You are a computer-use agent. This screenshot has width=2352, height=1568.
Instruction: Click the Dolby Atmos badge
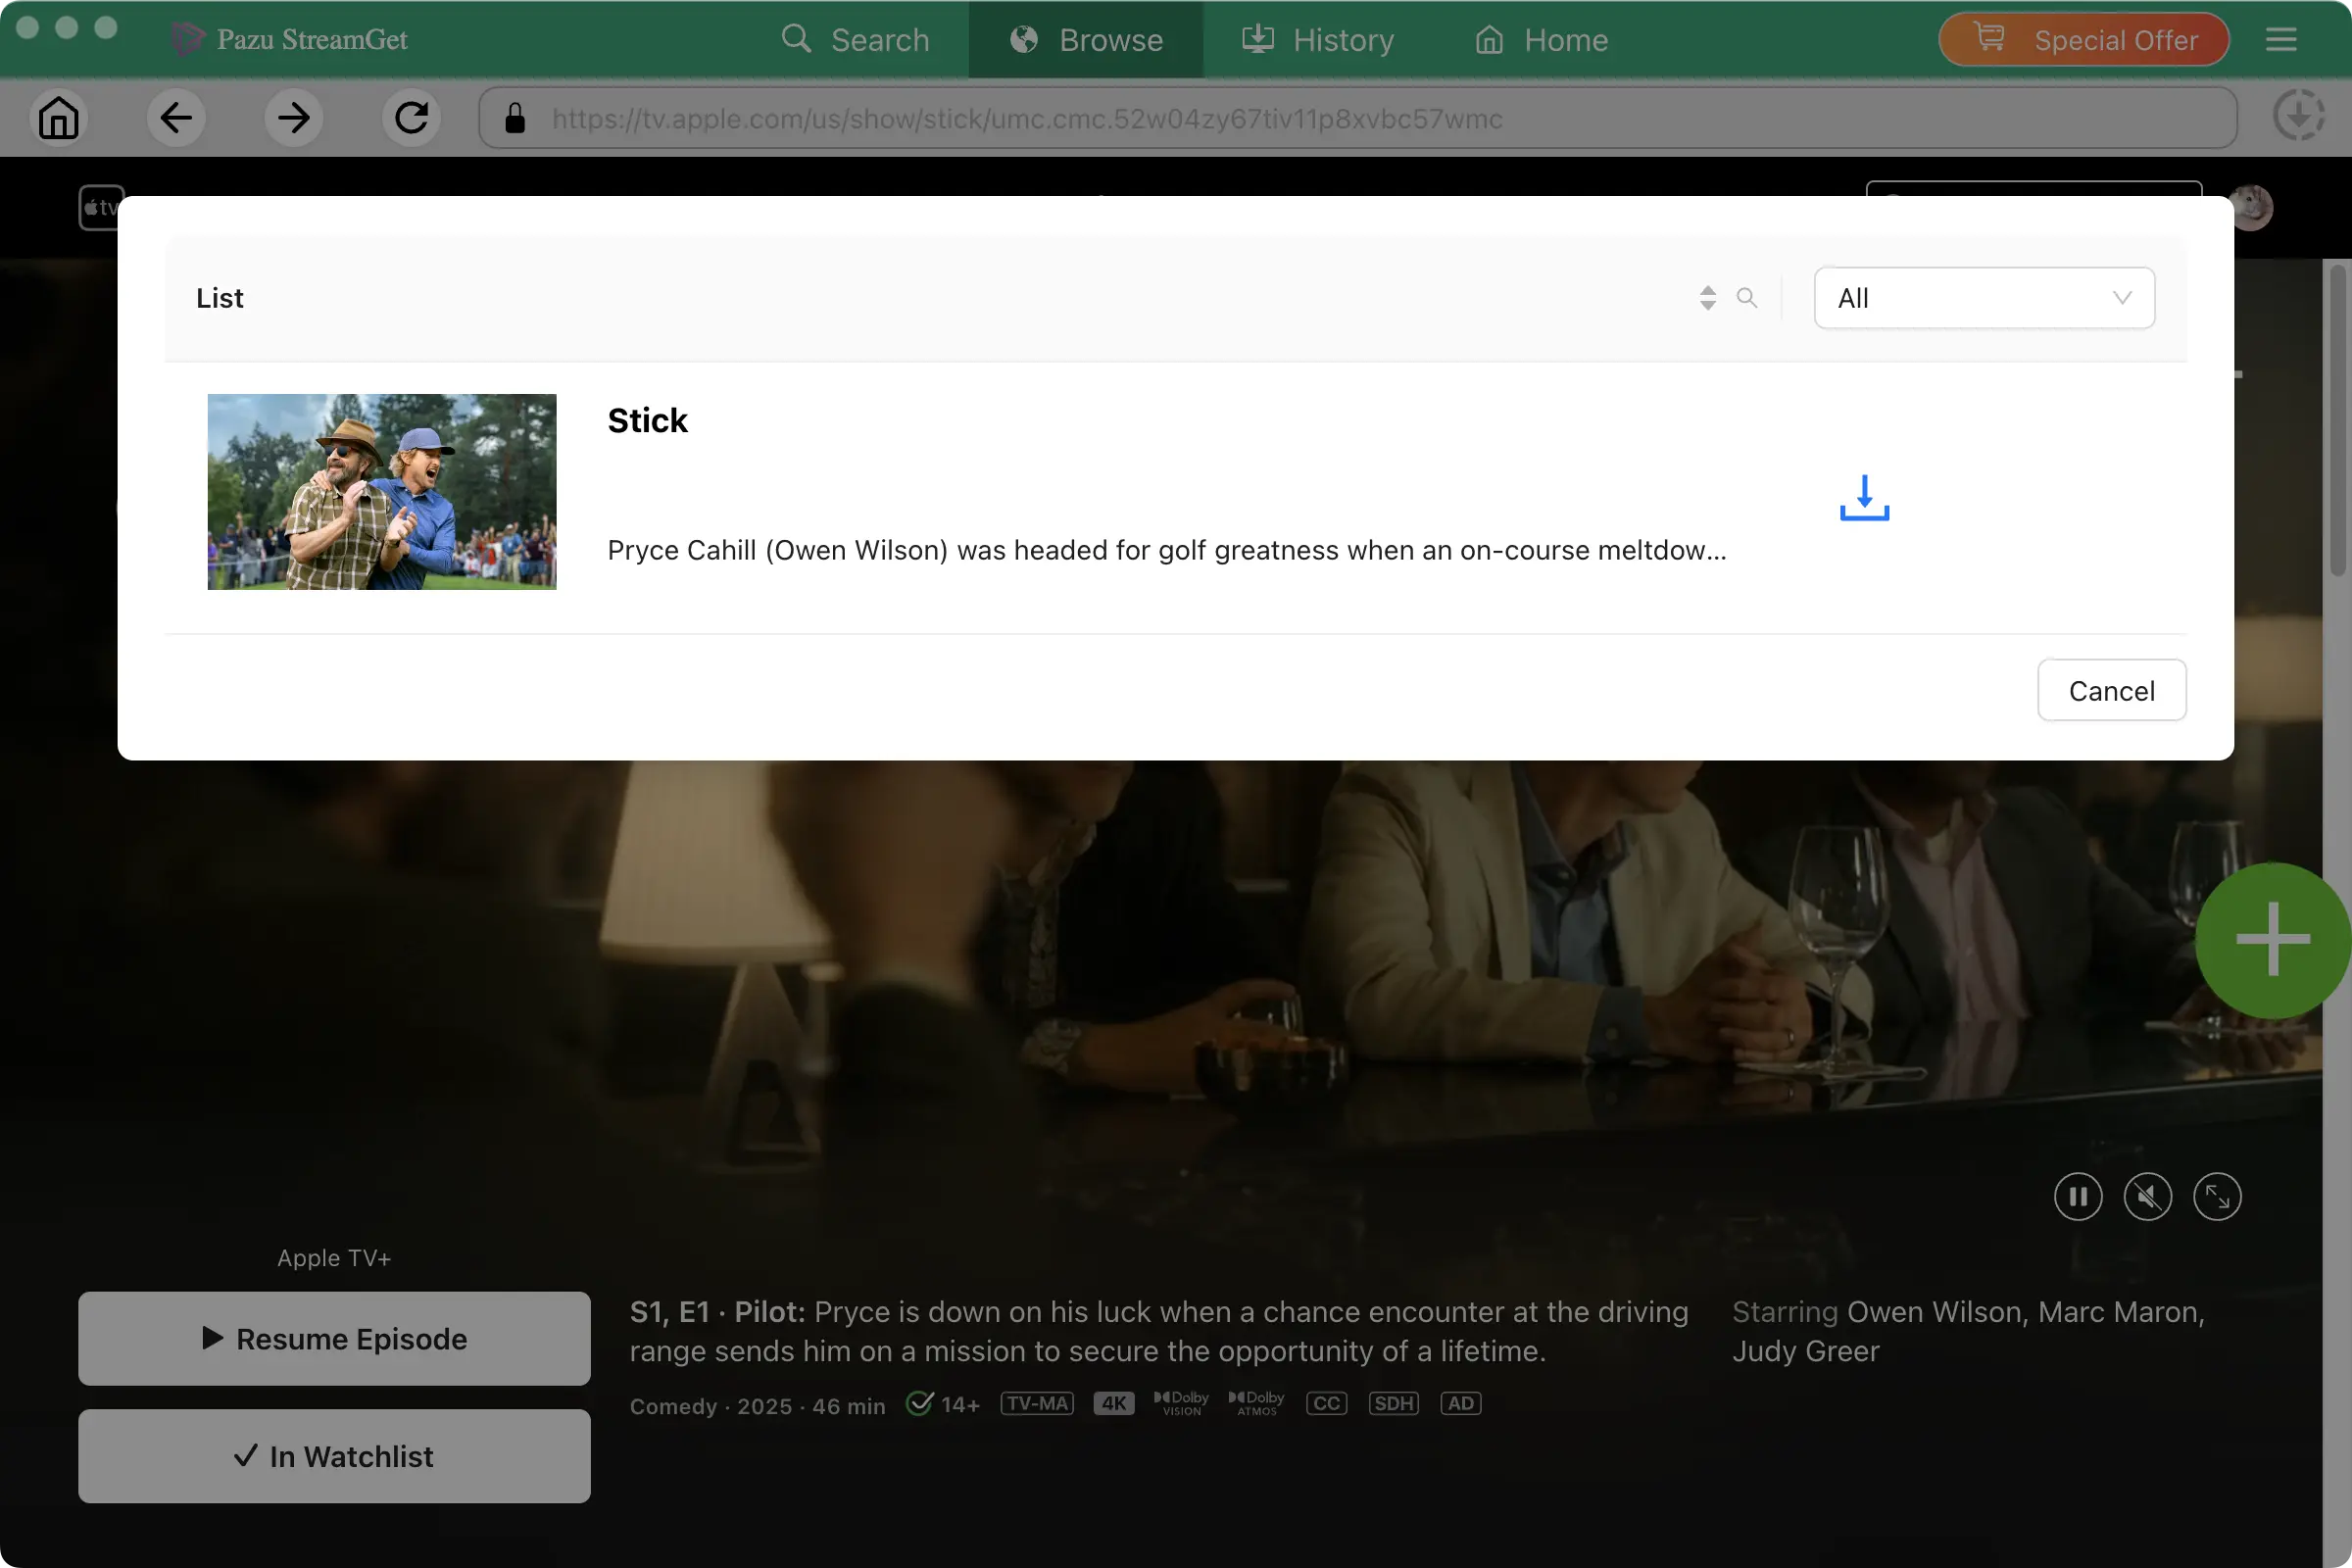pyautogui.click(x=1256, y=1403)
